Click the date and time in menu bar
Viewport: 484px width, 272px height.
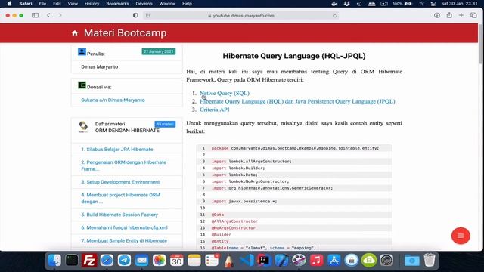(459, 4)
